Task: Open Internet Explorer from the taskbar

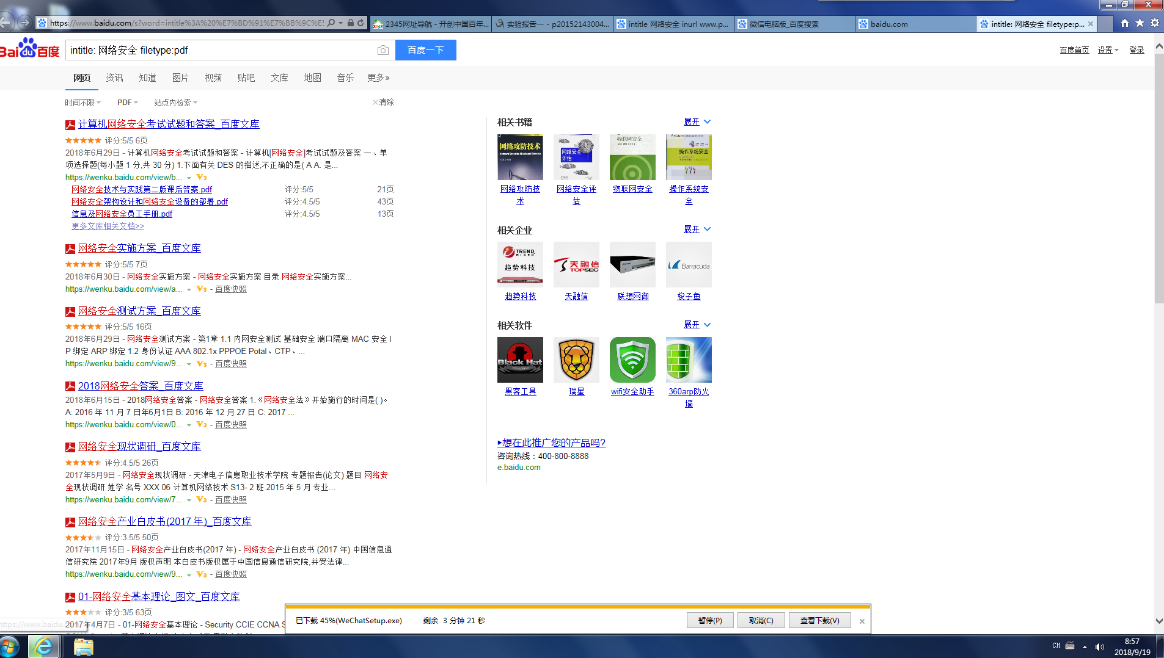Action: [x=44, y=646]
